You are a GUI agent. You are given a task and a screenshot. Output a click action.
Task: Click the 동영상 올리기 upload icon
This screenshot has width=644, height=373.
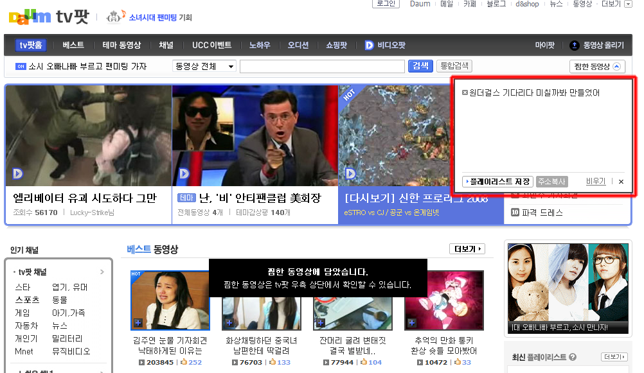click(x=574, y=45)
